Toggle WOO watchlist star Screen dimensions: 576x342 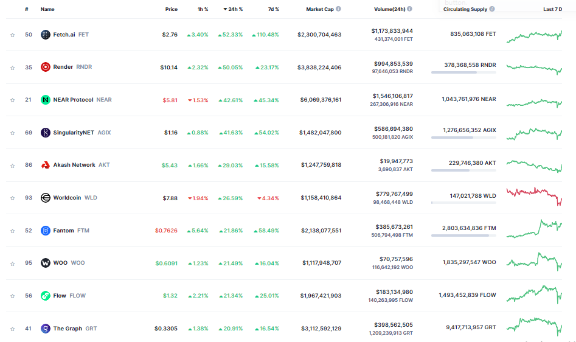[13, 263]
